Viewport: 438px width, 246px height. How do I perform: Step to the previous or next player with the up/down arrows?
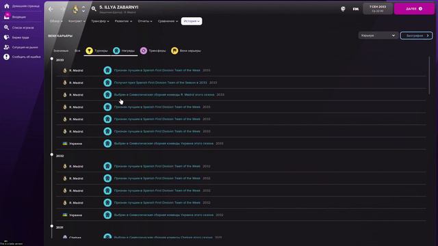[83, 9]
